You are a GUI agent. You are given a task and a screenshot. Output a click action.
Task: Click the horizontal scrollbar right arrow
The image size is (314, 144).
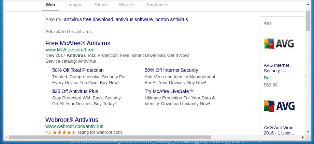click(x=303, y=138)
